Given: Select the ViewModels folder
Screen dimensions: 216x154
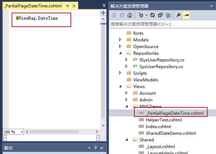Looking at the screenshot, I should click(x=145, y=80).
